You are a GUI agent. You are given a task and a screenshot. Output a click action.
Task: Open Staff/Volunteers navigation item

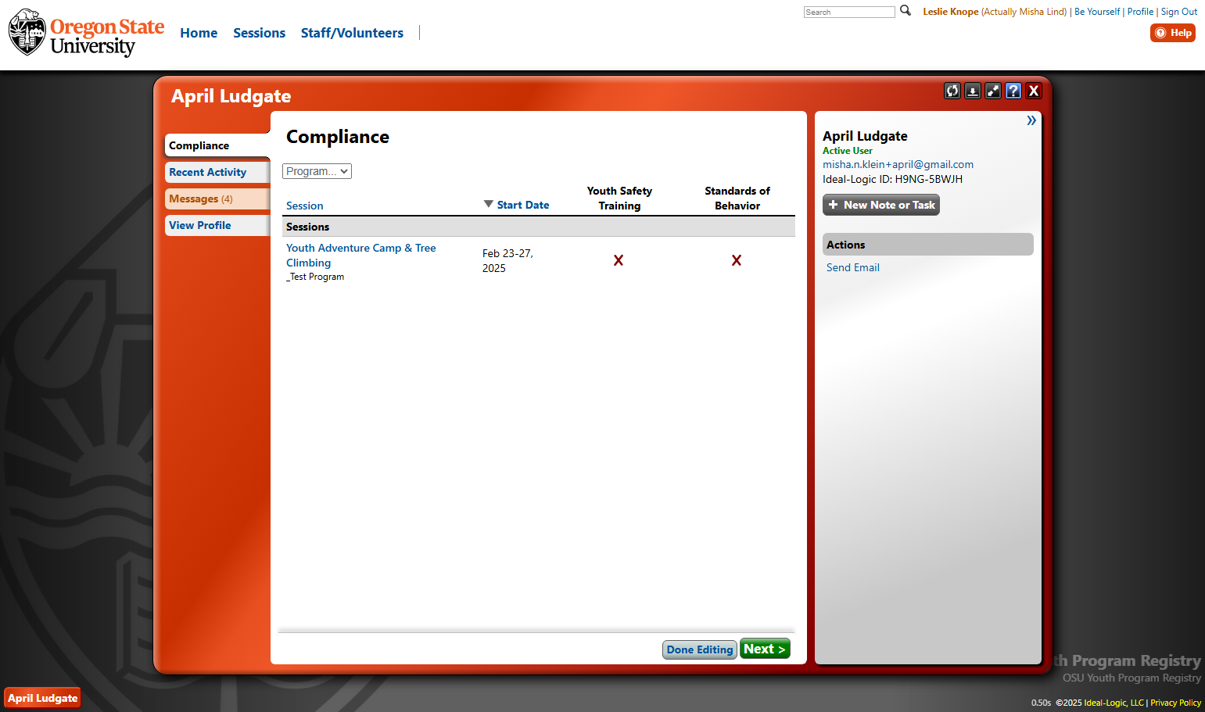352,33
